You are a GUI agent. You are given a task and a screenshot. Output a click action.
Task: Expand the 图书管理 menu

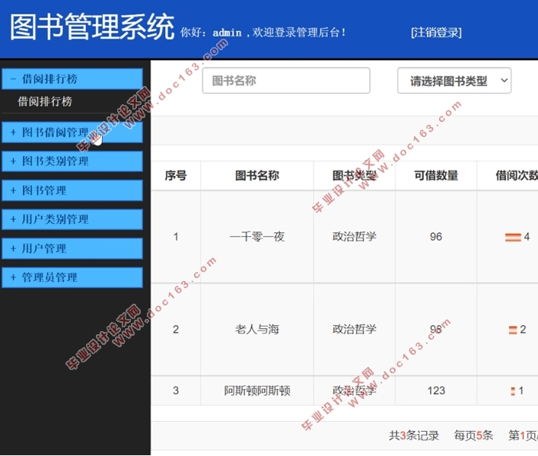coord(72,190)
